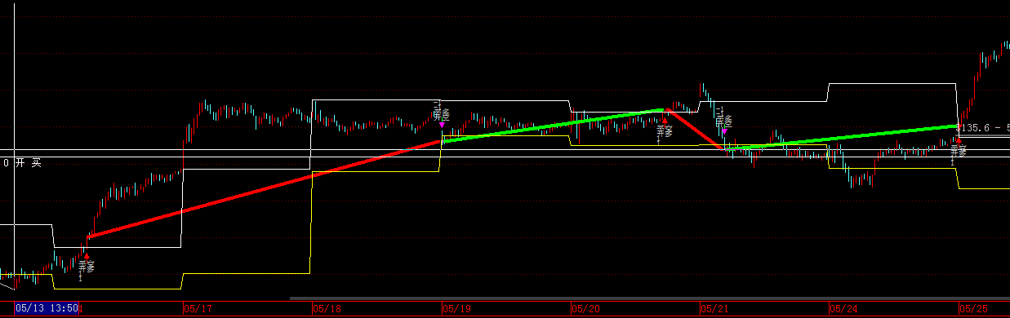Select the green trend line spanning 05/19 to 05/20

(554, 125)
